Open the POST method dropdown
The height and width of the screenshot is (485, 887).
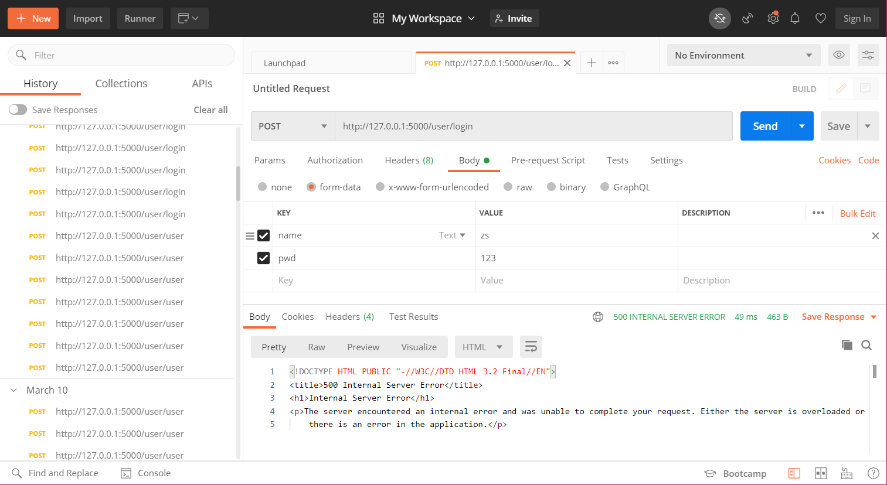point(293,126)
